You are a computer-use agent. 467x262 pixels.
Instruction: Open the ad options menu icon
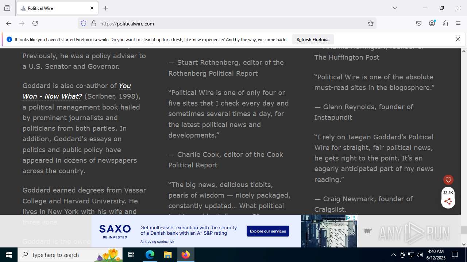pyautogui.click(x=354, y=218)
